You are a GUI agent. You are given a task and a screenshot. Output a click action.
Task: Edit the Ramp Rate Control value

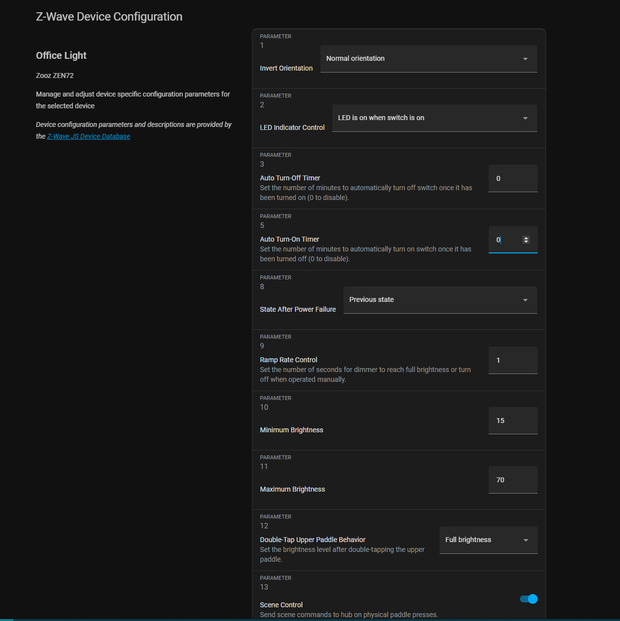click(x=512, y=360)
